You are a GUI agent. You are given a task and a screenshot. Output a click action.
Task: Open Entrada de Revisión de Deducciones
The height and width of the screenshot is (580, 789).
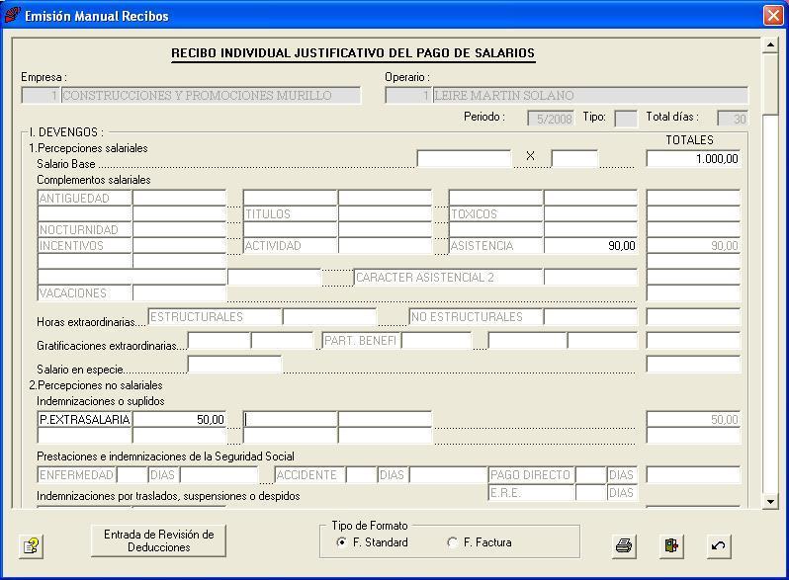coord(158,540)
